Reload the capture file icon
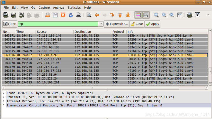The width and height of the screenshot is (212, 119). pos(71,15)
